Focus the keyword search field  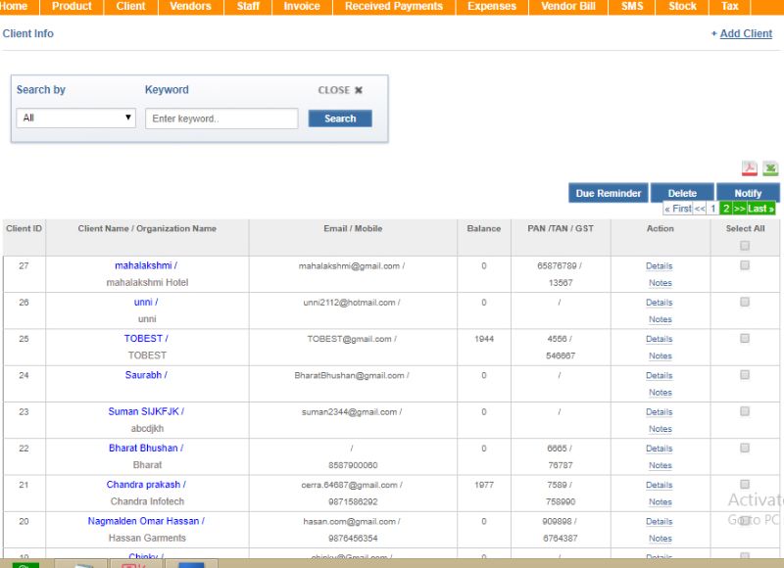[x=221, y=118]
